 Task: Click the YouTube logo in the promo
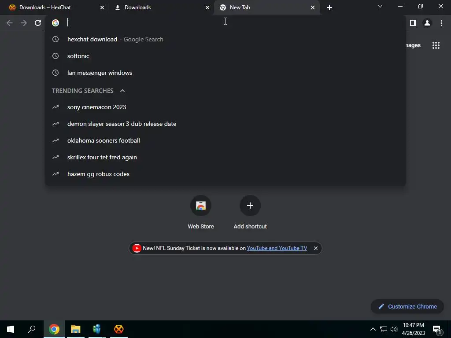[x=137, y=248]
